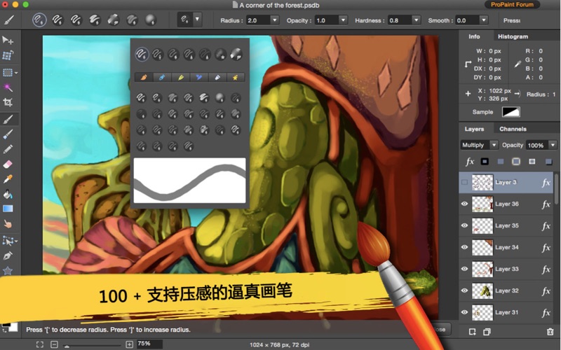Click the Move tool

[8, 41]
